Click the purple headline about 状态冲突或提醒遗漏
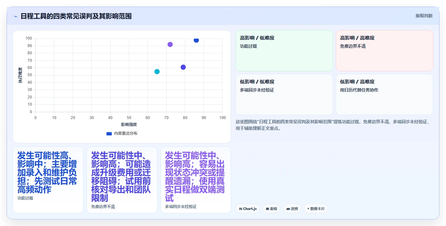 pyautogui.click(x=195, y=177)
